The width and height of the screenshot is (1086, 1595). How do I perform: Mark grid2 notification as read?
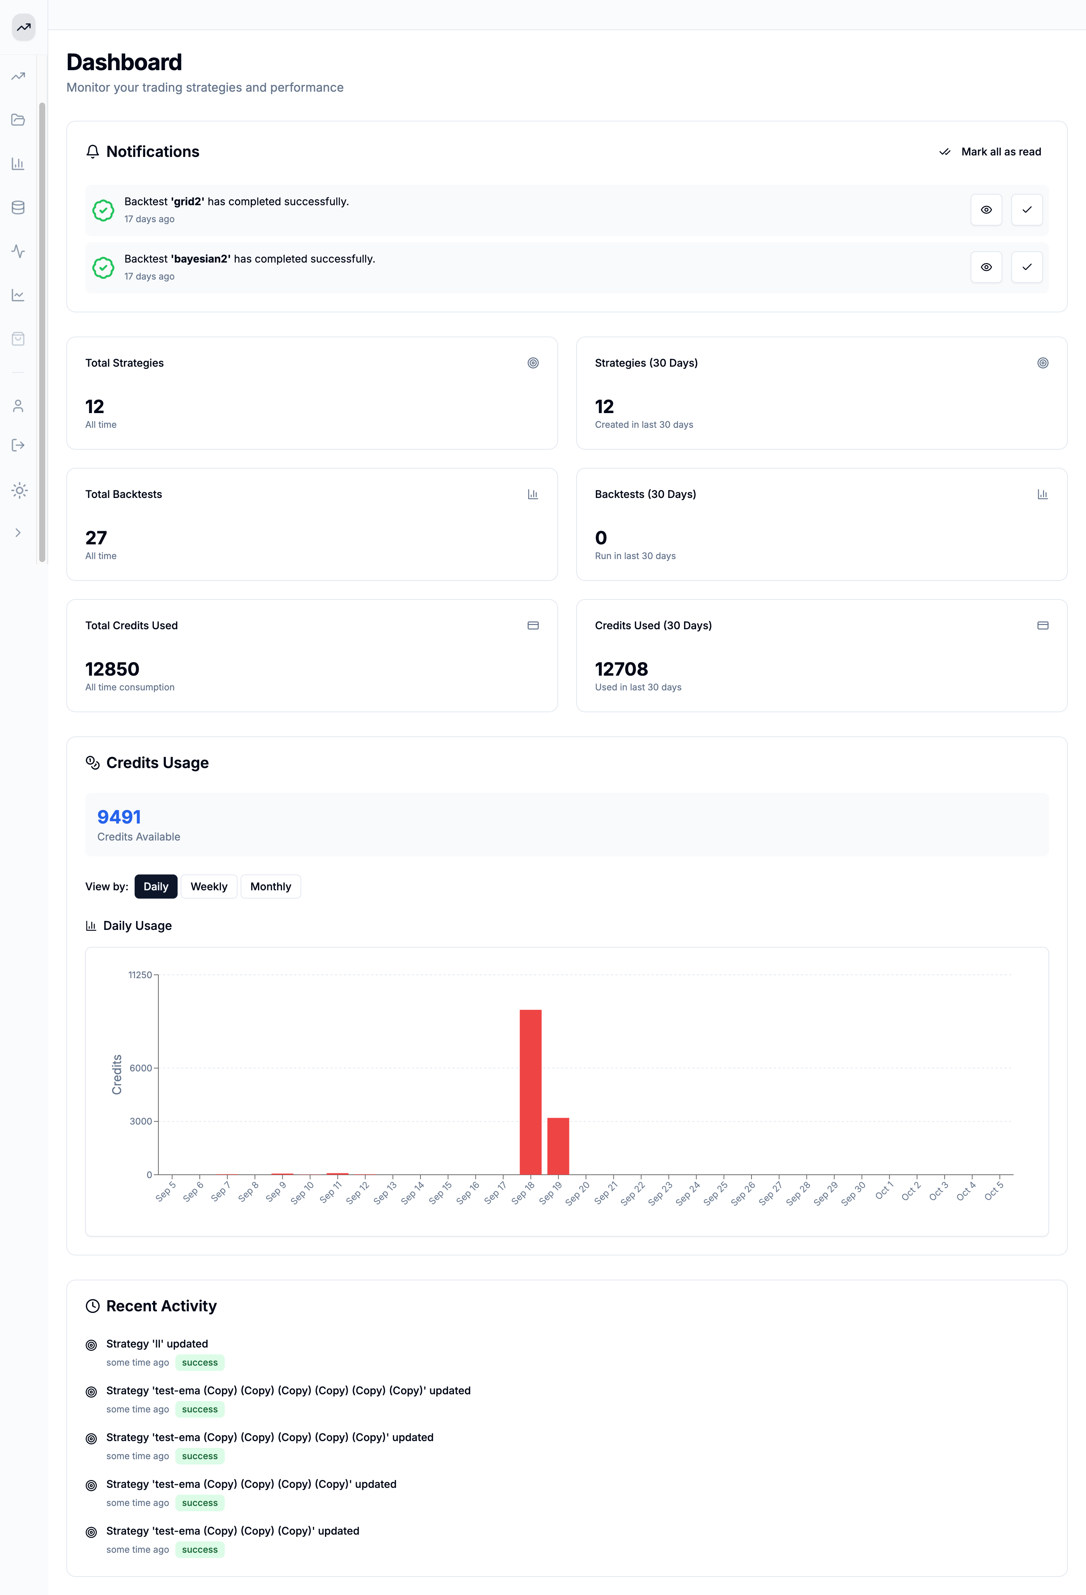pos(1026,210)
